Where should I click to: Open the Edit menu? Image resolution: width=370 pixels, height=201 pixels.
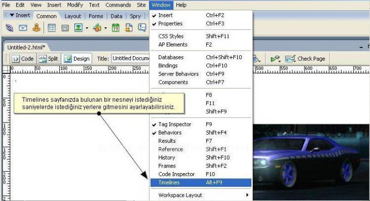tap(20, 5)
